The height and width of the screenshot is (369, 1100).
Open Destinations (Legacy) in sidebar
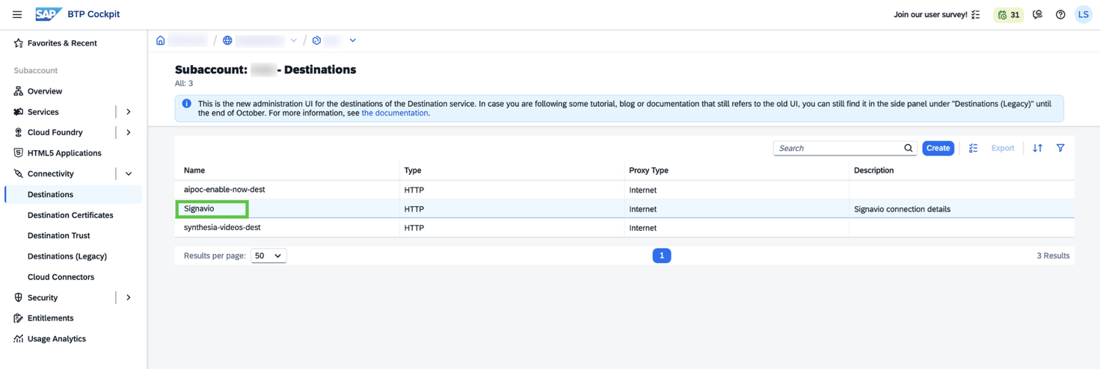pos(67,256)
